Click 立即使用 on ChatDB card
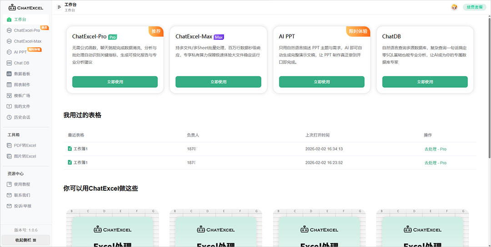The width and height of the screenshot is (491, 247). coord(425,82)
